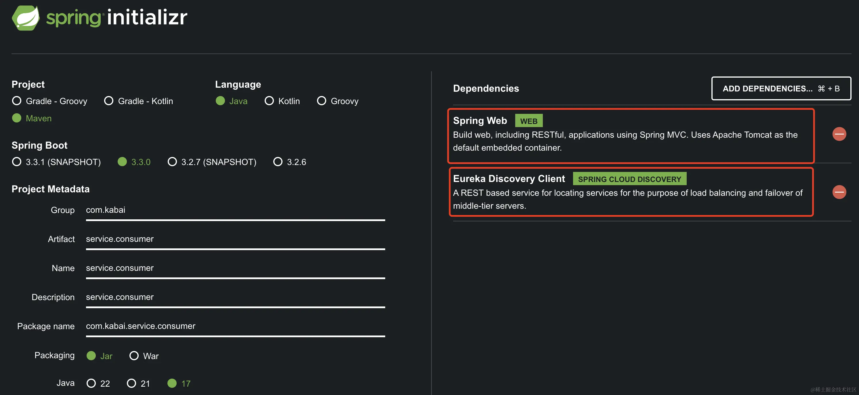Select Spring Boot 3.2.7 (SNAPSHOT)
The width and height of the screenshot is (859, 395).
pyautogui.click(x=172, y=162)
